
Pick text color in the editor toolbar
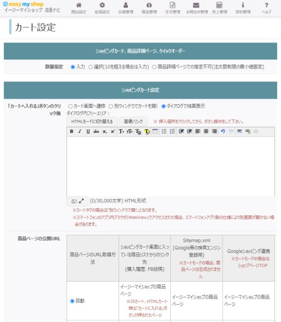(x=138, y=131)
